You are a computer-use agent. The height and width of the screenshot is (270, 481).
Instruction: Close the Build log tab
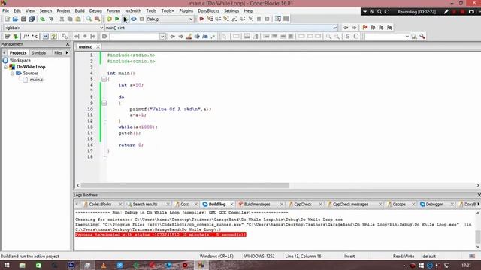point(231,204)
